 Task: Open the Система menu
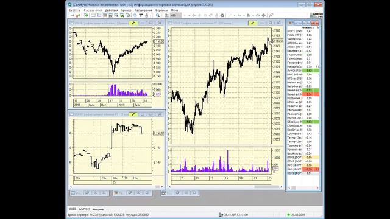(74, 10)
